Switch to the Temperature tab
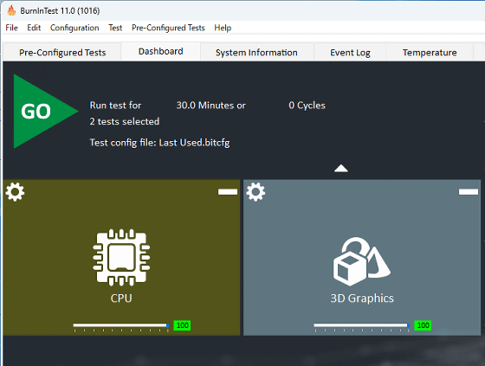This screenshot has height=366, width=485. pos(430,53)
